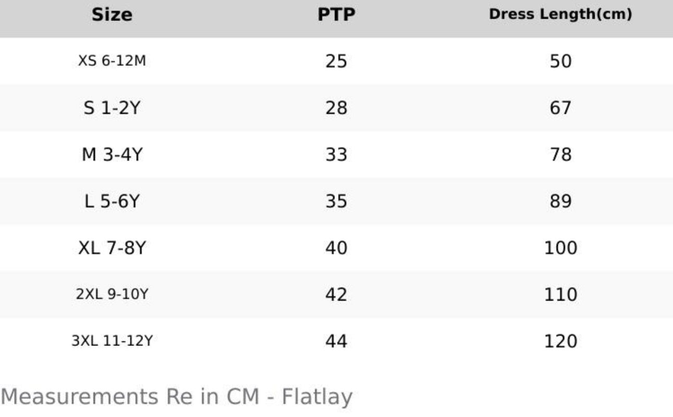
Task: Select the XL 7-8Y size label
Action: 112,248
